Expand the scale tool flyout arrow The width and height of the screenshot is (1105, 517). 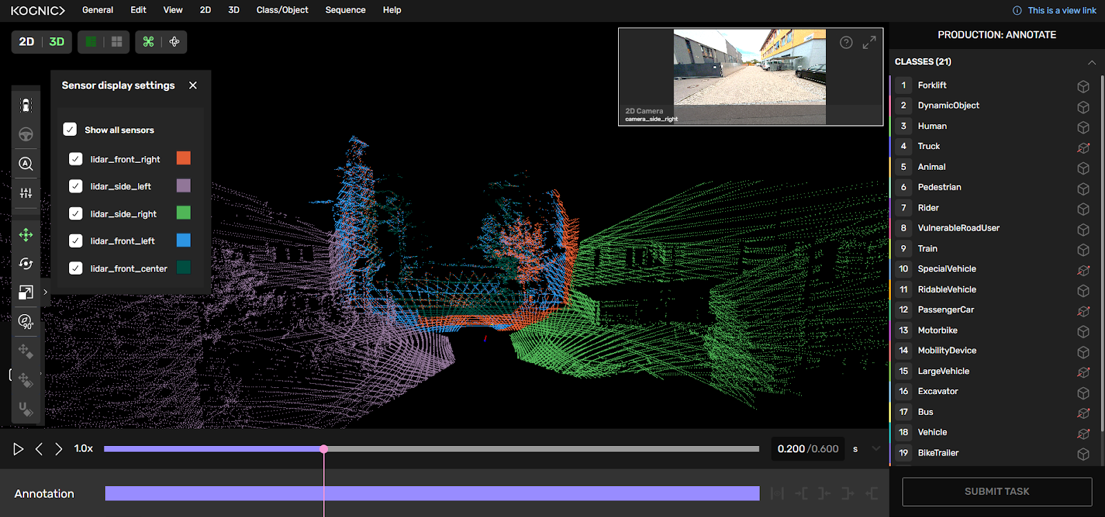(x=46, y=292)
